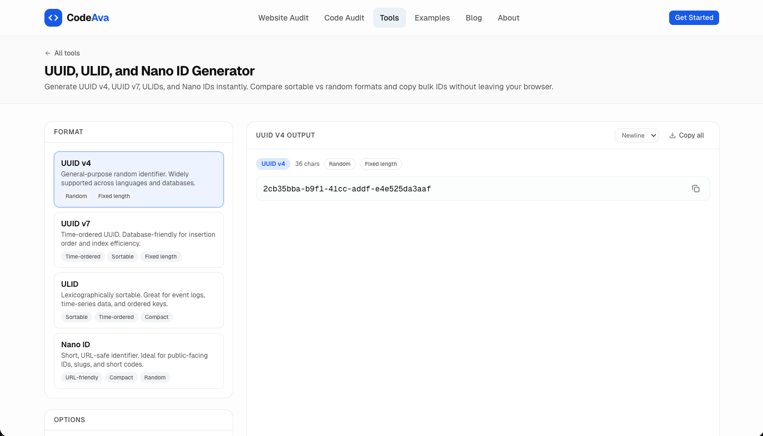Click the Fixed length tag under UUID v7
This screenshot has width=763, height=436.
coord(161,257)
